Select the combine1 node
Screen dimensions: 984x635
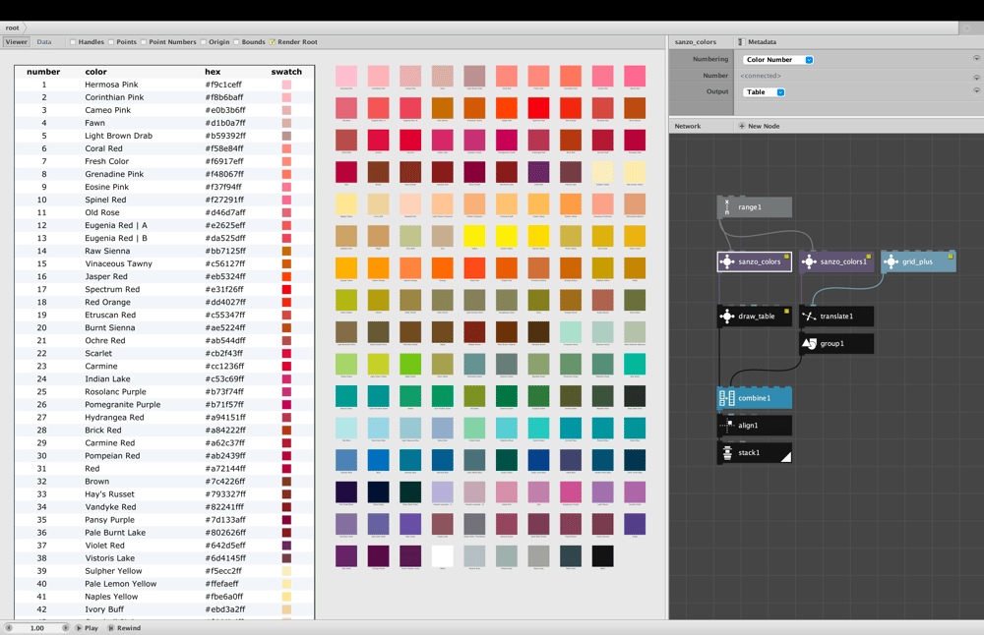pyautogui.click(x=755, y=397)
